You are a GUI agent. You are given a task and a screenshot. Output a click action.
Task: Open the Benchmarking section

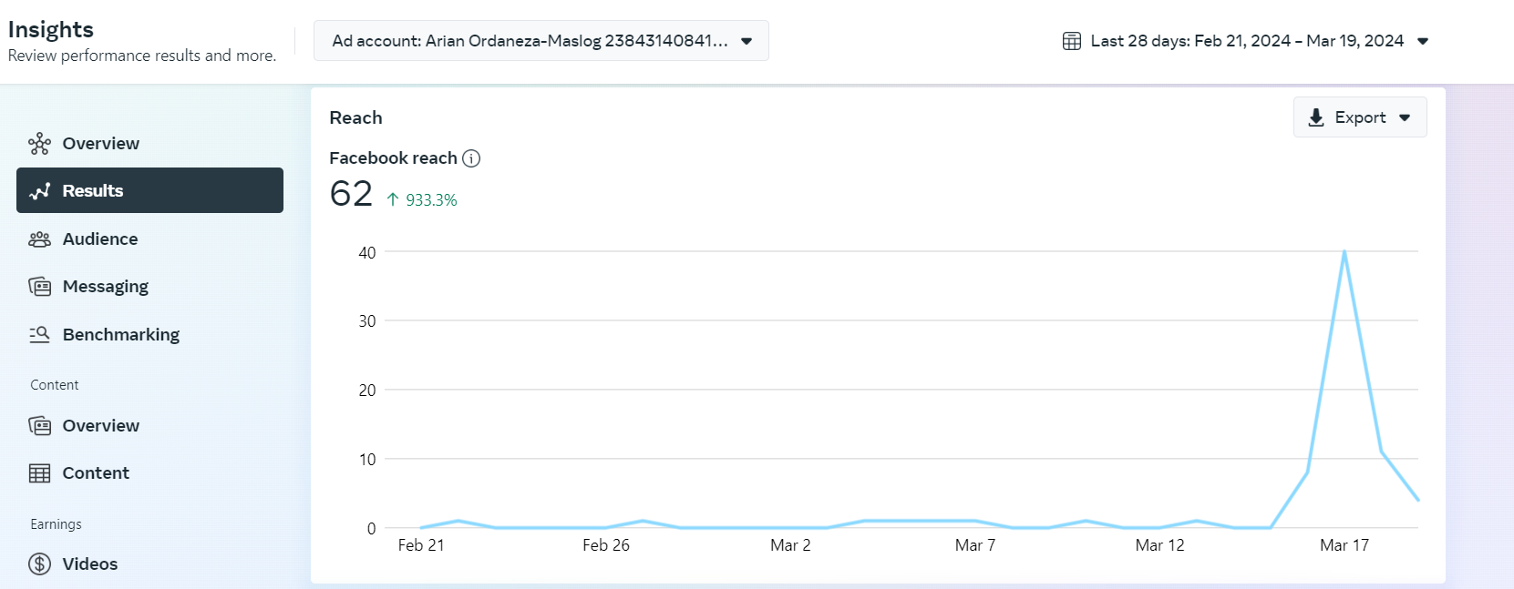(149, 334)
